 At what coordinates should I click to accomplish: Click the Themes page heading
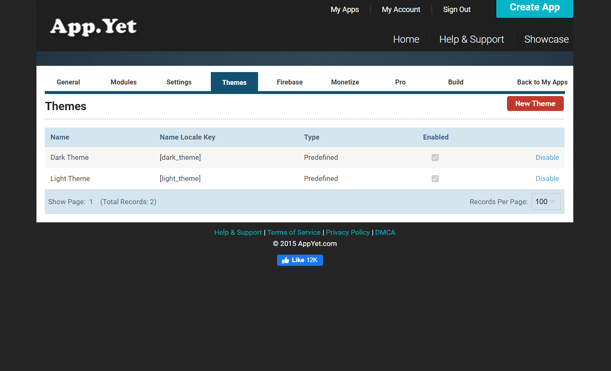click(x=66, y=106)
